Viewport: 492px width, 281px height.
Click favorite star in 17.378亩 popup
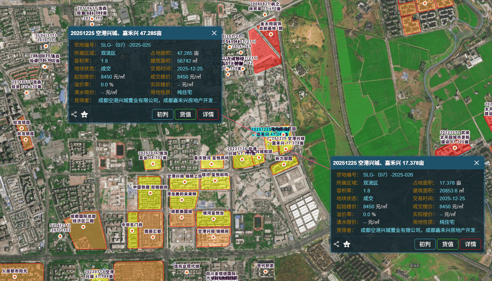click(347, 244)
